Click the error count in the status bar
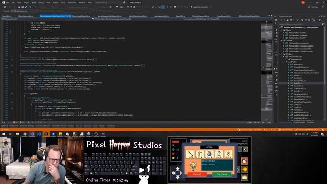Viewport: 327px width, 184px height. coord(15,122)
